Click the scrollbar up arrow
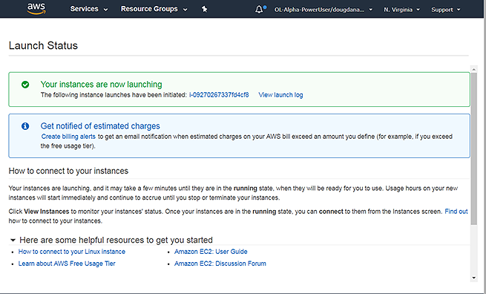This screenshot has width=486, height=294. [473, 69]
